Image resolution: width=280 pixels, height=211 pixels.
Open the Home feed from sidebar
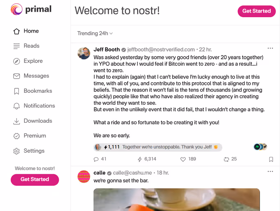click(26, 31)
